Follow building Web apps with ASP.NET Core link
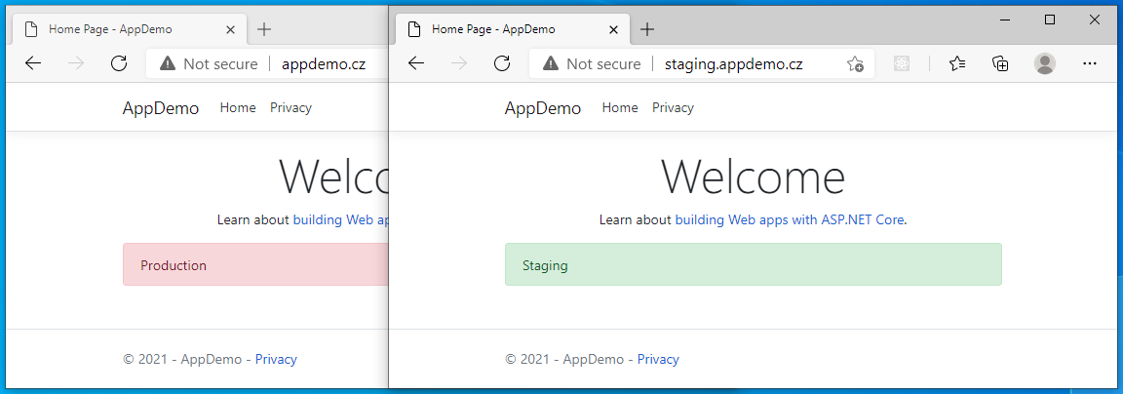 pyautogui.click(x=790, y=220)
